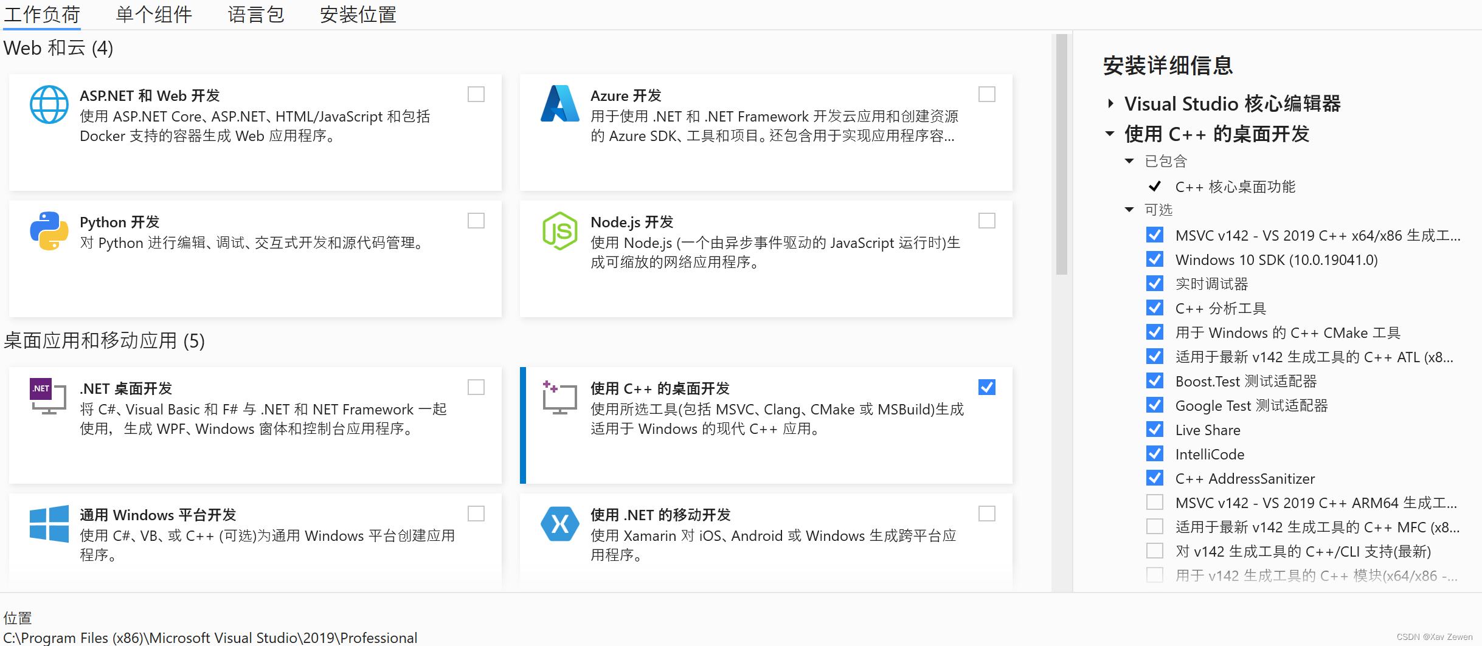Uncheck Google Test 测试适配器
Image resolution: width=1482 pixels, height=646 pixels.
[x=1155, y=405]
